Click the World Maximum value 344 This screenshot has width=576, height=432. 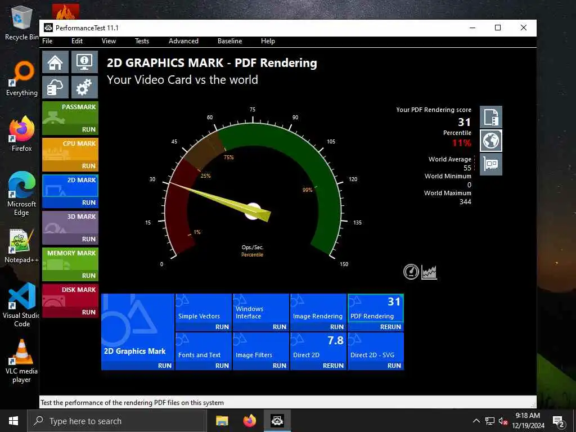[465, 202]
